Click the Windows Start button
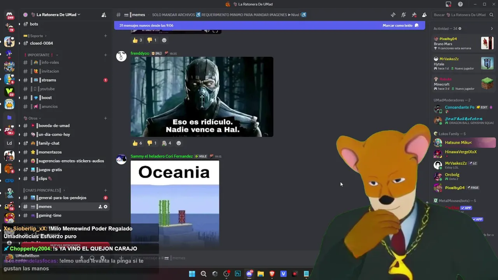498x280 pixels. (x=192, y=274)
